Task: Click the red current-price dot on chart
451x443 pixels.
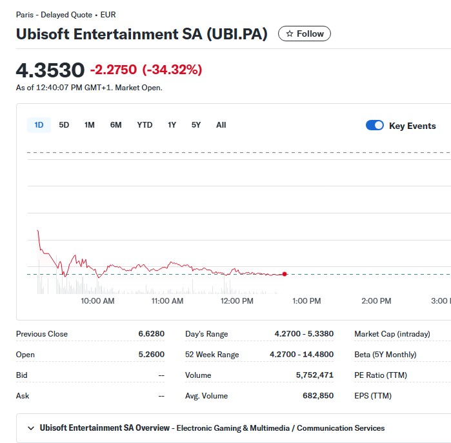Action: 285,274
